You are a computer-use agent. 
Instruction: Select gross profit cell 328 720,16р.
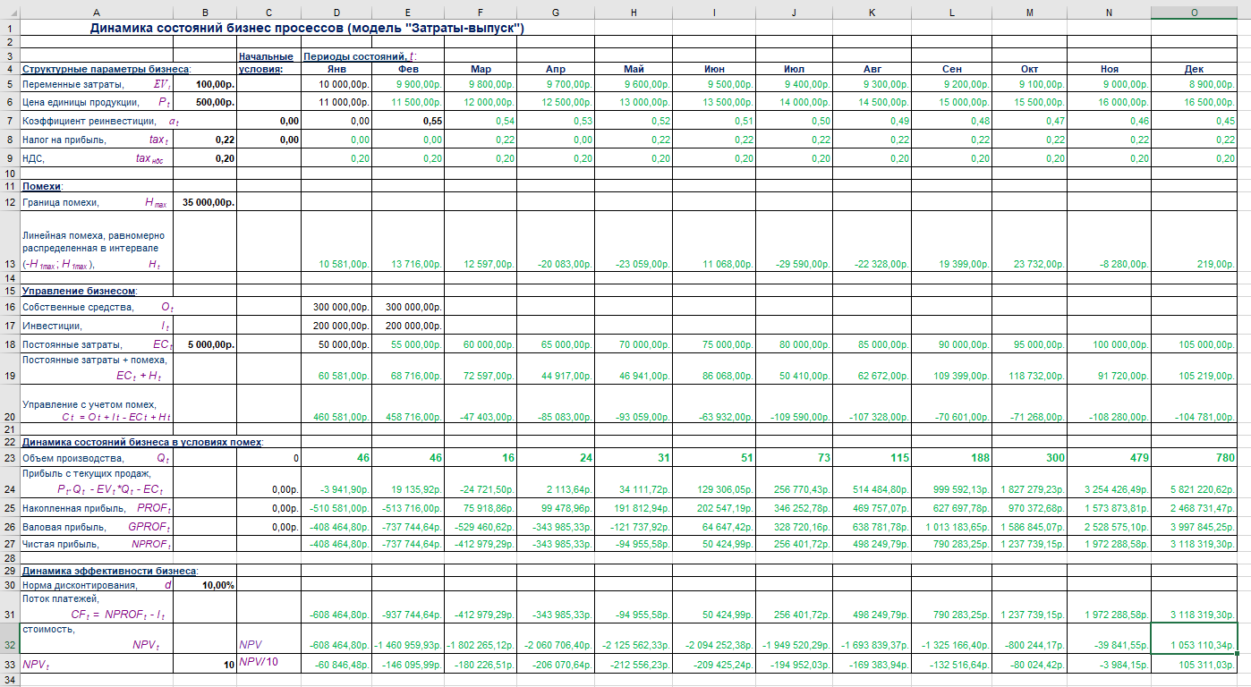click(x=795, y=525)
